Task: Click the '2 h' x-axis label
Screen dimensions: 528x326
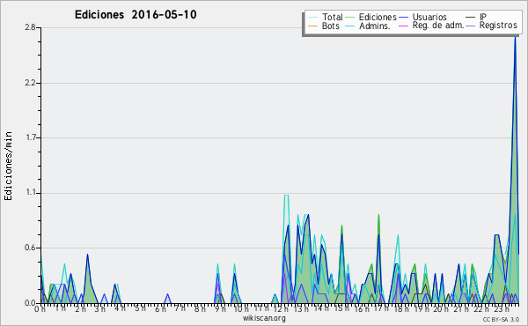Action: click(80, 309)
